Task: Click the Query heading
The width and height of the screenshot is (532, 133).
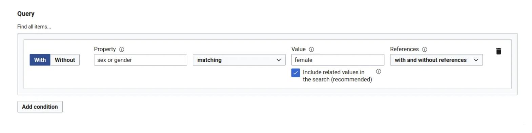Action: (26, 14)
